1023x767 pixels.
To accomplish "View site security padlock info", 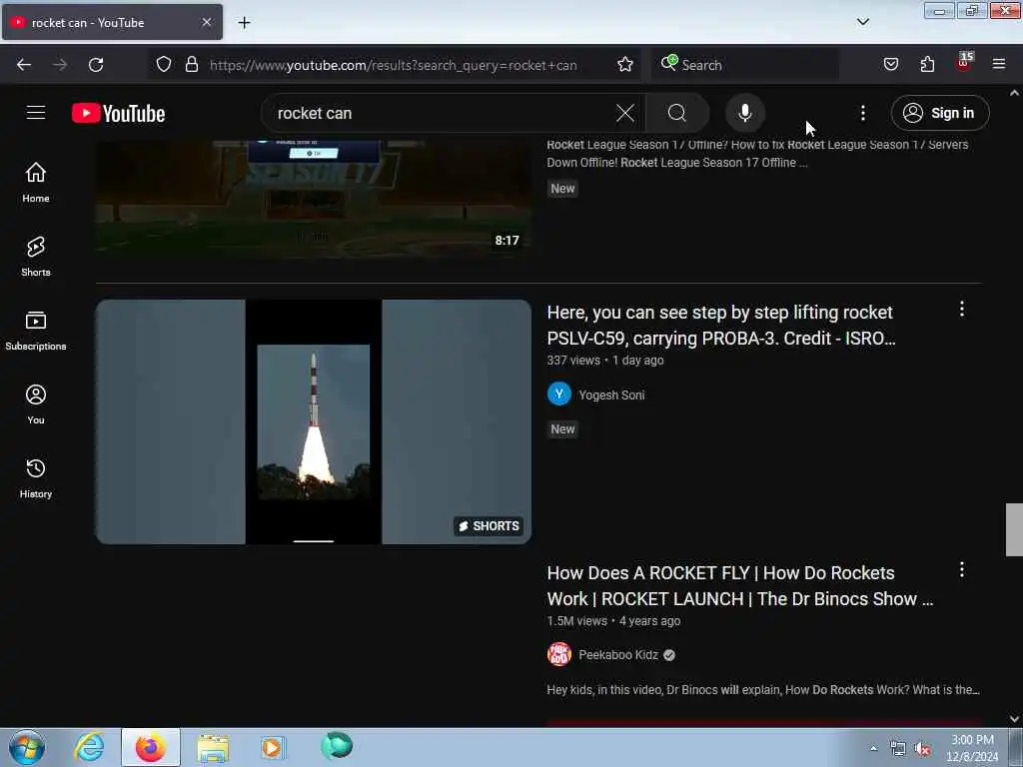I will (x=191, y=65).
